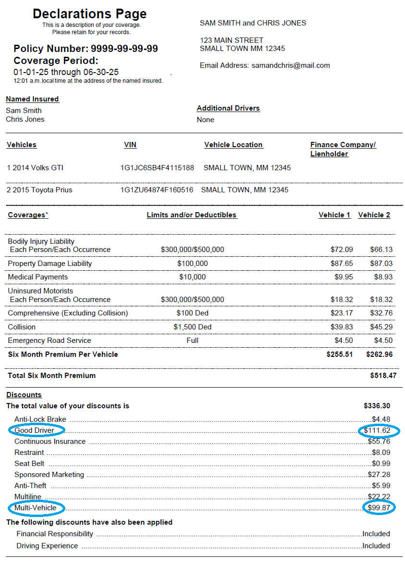Select the circled Multi-Vehicle discount label

click(35, 508)
